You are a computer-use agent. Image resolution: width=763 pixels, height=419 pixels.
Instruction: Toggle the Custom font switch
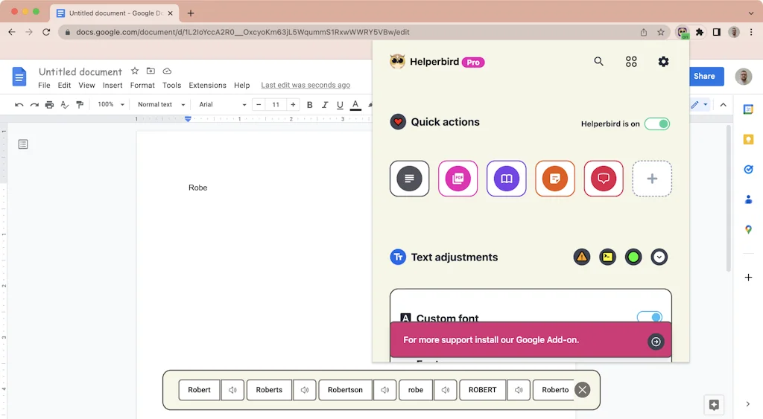click(649, 318)
